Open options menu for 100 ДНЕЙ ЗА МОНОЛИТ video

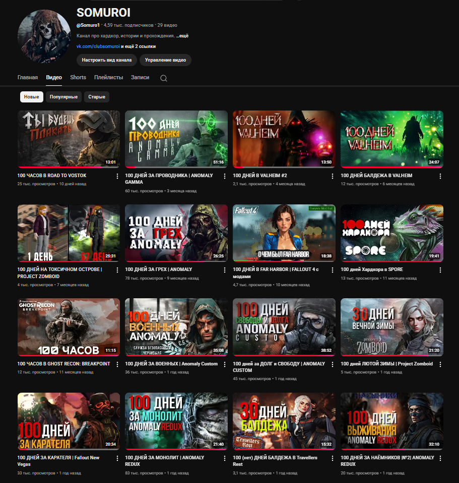point(225,458)
